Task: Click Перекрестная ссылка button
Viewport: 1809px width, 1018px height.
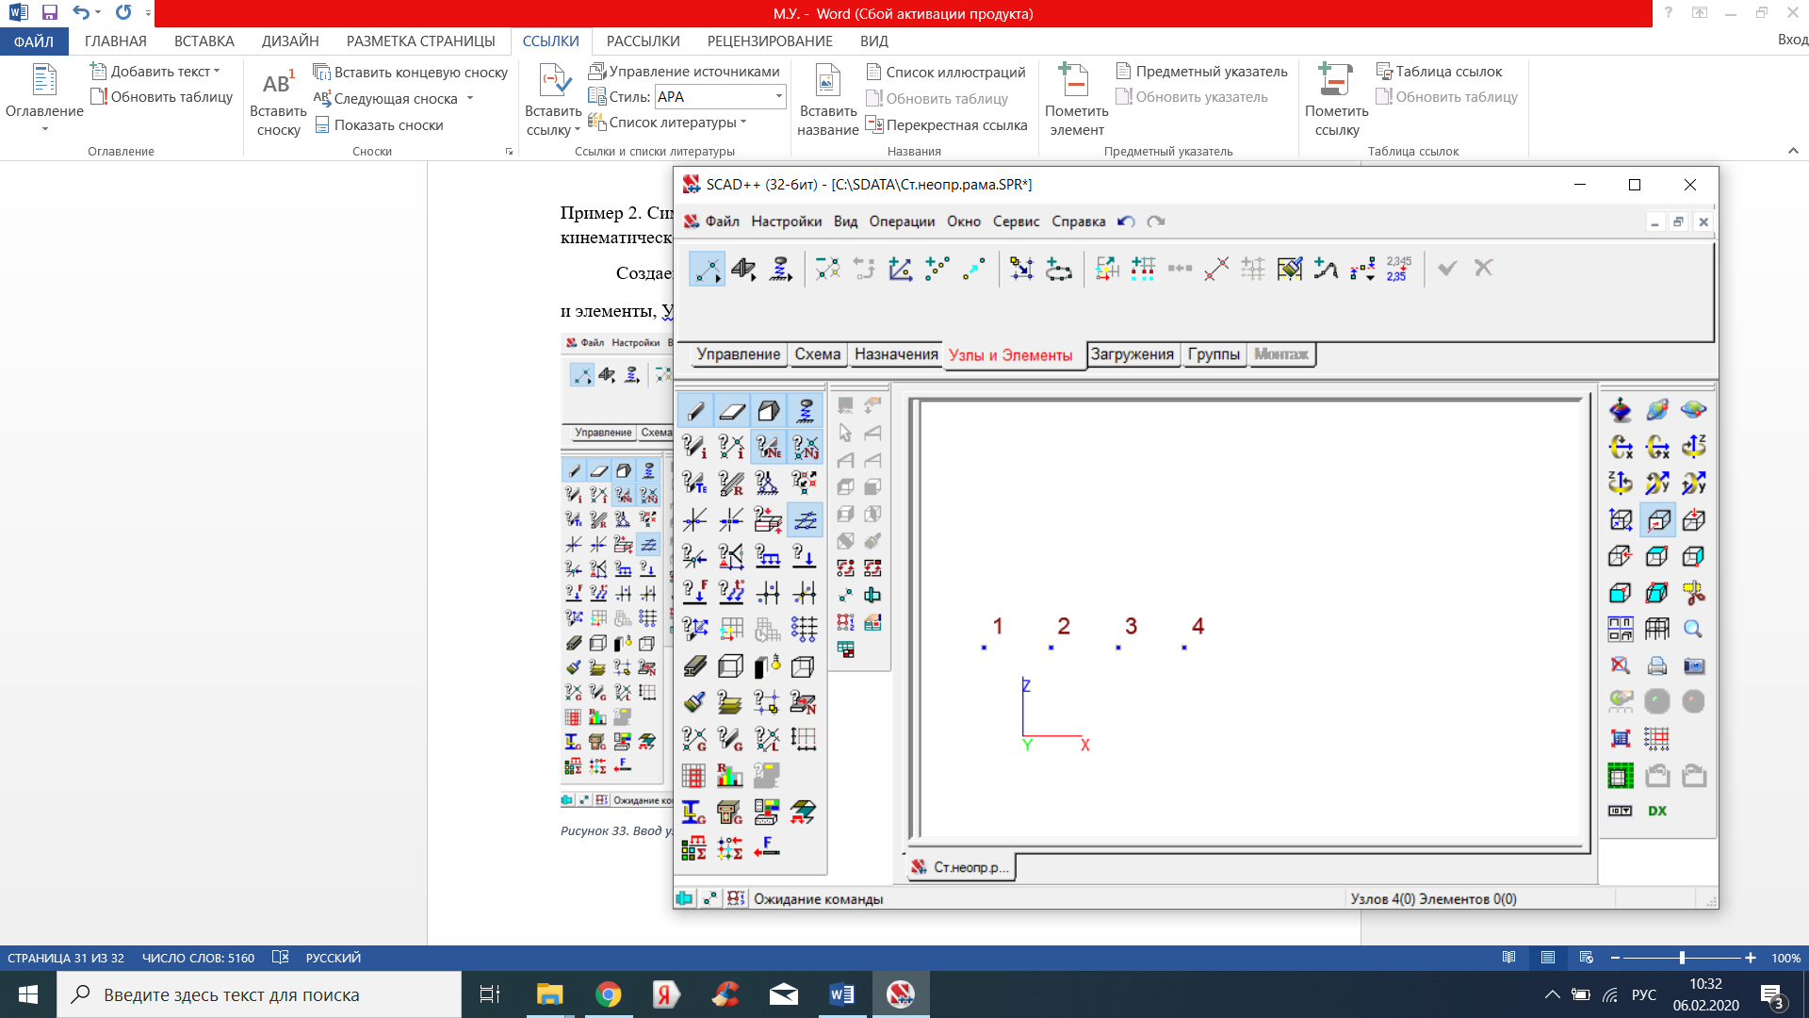Action: coord(946,125)
